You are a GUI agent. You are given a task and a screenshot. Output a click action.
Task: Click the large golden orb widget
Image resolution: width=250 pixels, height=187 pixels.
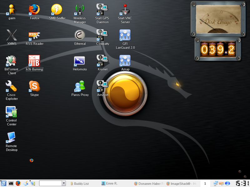125,93
